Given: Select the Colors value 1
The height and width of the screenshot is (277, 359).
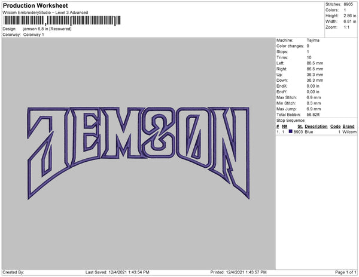Looking at the screenshot, I should pyautogui.click(x=345, y=10).
